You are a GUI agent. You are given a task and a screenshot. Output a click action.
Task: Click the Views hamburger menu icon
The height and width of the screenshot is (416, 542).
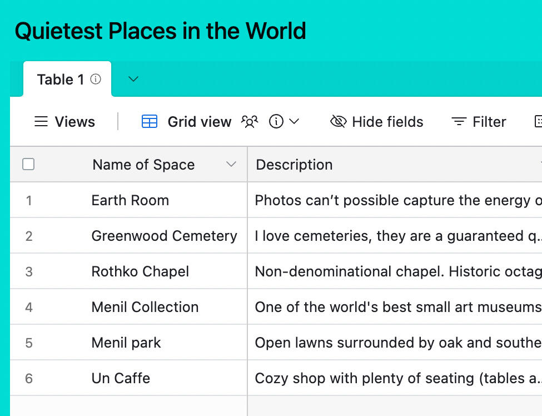41,122
